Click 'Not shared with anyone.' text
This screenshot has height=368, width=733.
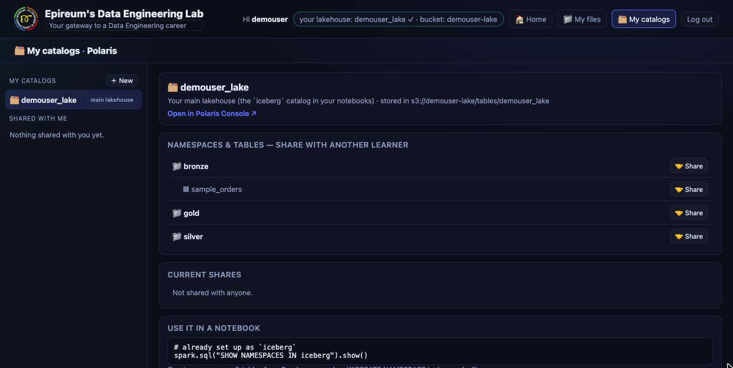coord(212,293)
